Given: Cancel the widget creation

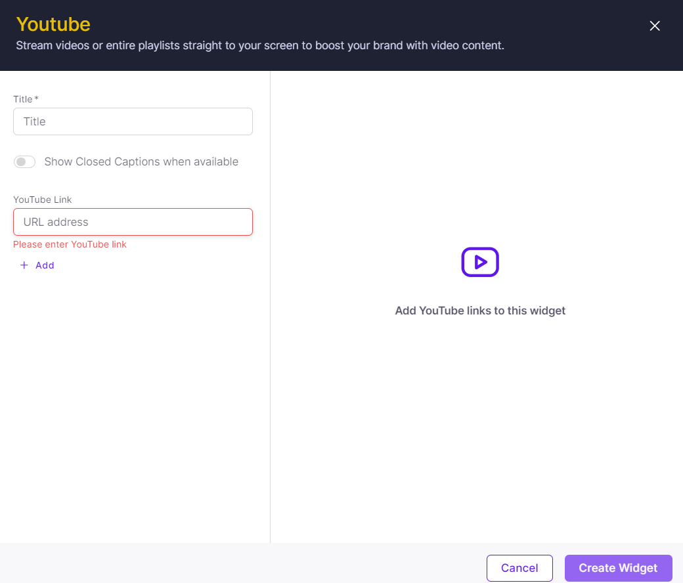Looking at the screenshot, I should pyautogui.click(x=519, y=568).
